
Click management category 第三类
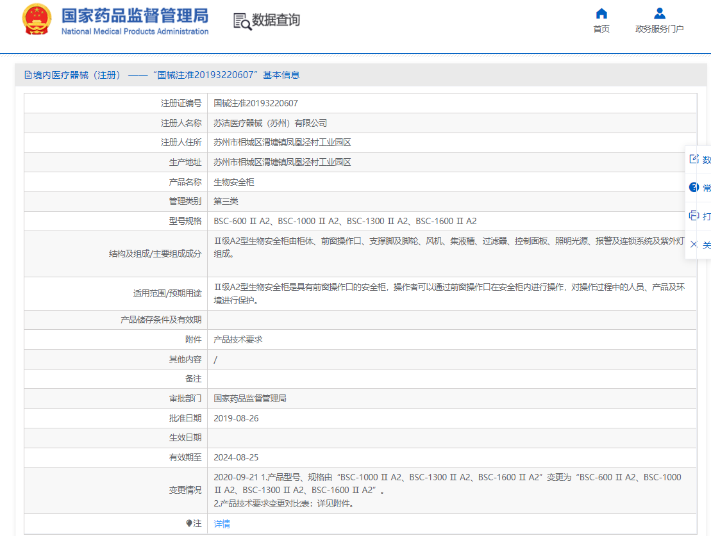tap(226, 201)
